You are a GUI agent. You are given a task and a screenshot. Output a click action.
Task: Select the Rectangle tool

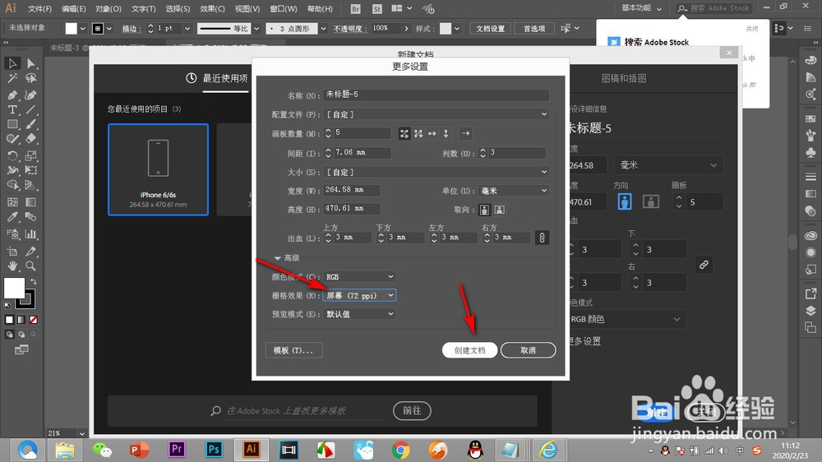[x=12, y=124]
